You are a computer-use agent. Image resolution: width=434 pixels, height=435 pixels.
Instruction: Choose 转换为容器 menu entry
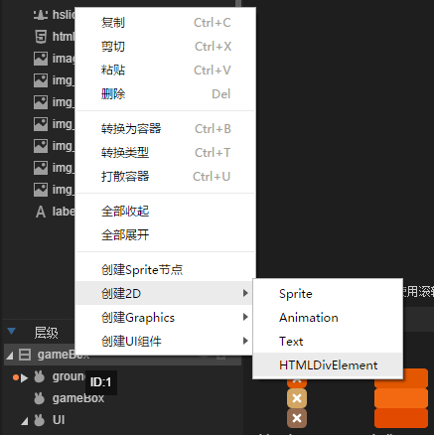tap(166, 129)
